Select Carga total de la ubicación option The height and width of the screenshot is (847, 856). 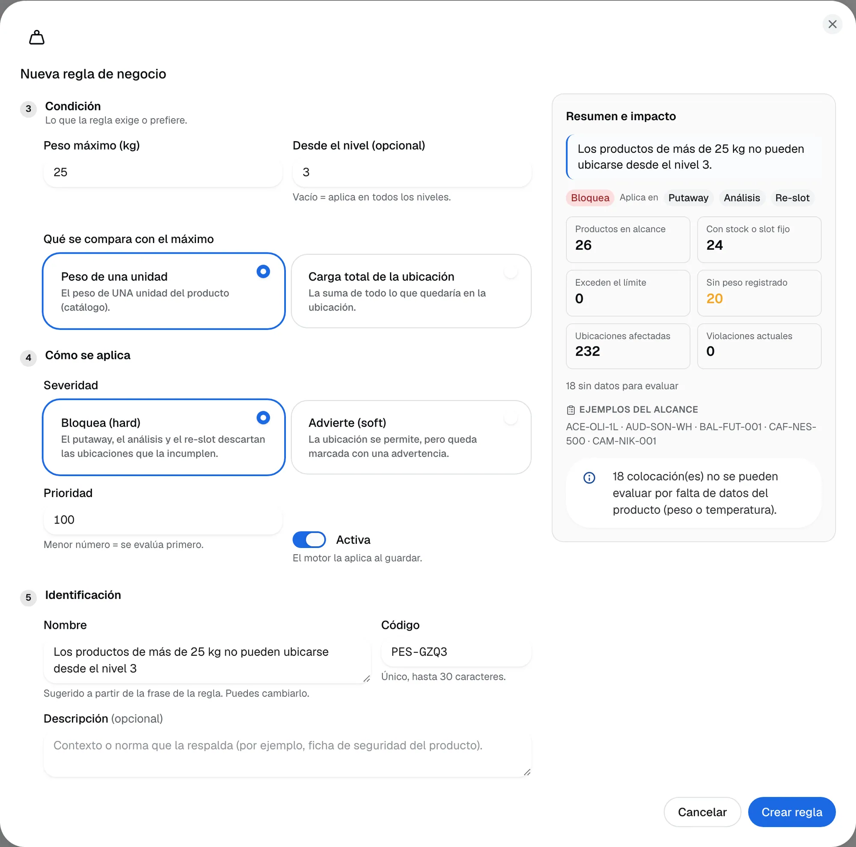click(x=411, y=291)
